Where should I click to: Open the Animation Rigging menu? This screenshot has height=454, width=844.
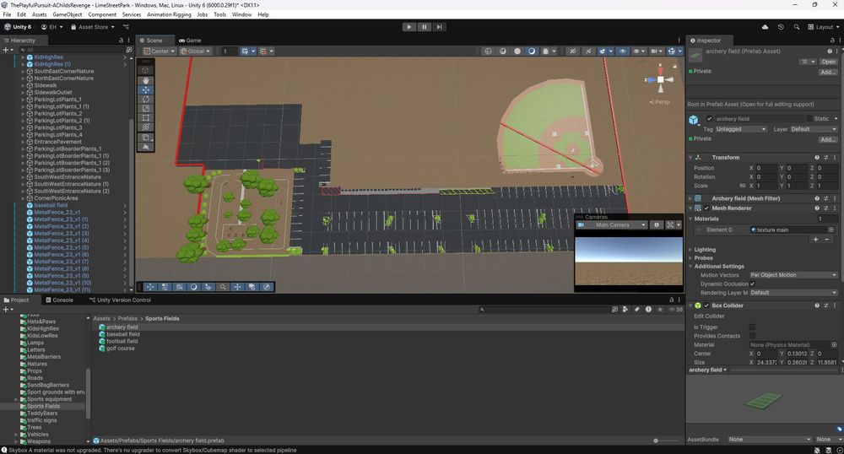pos(169,14)
